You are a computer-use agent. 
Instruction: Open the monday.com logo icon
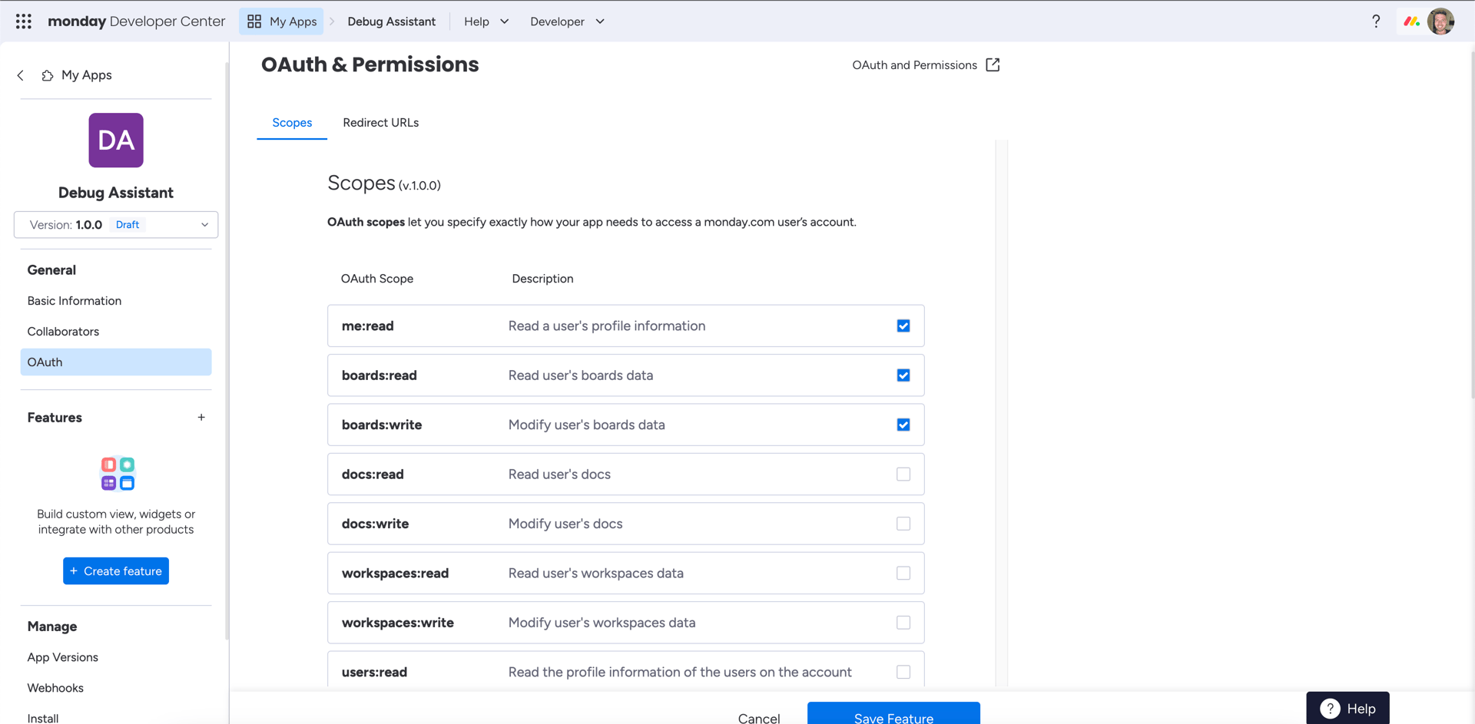(1411, 21)
